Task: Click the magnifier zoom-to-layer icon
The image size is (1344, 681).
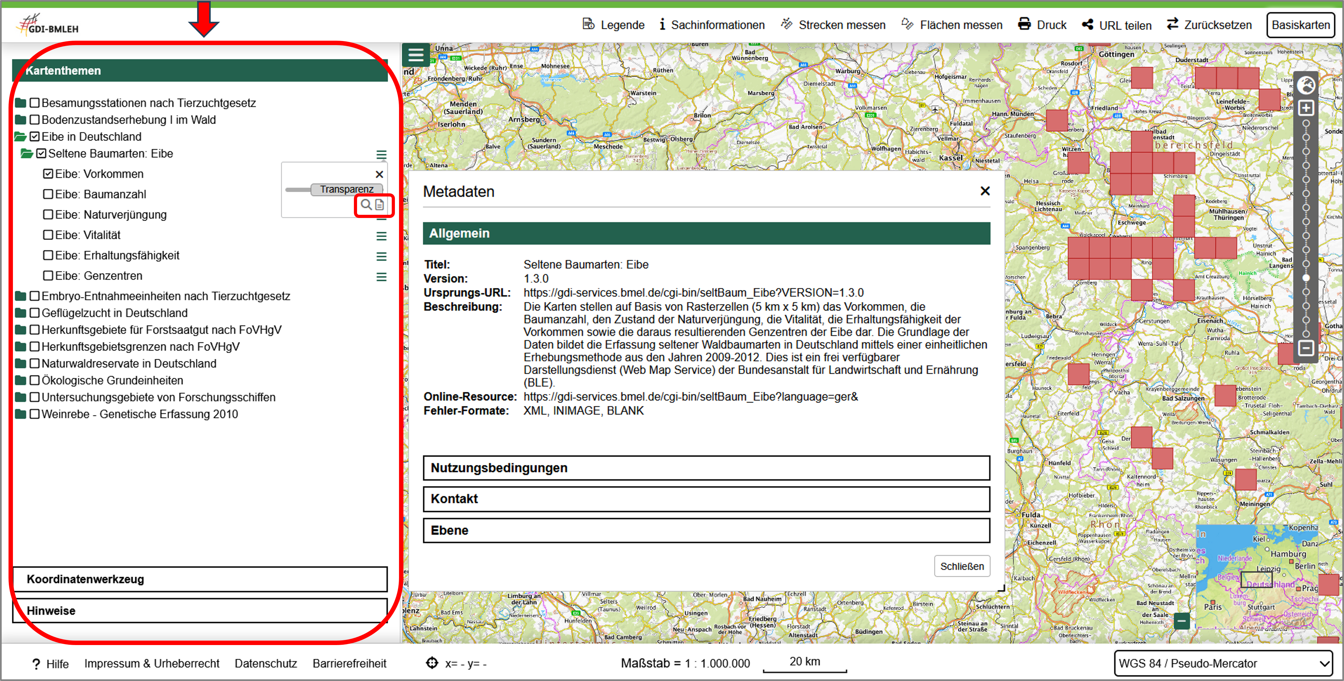Action: click(366, 205)
